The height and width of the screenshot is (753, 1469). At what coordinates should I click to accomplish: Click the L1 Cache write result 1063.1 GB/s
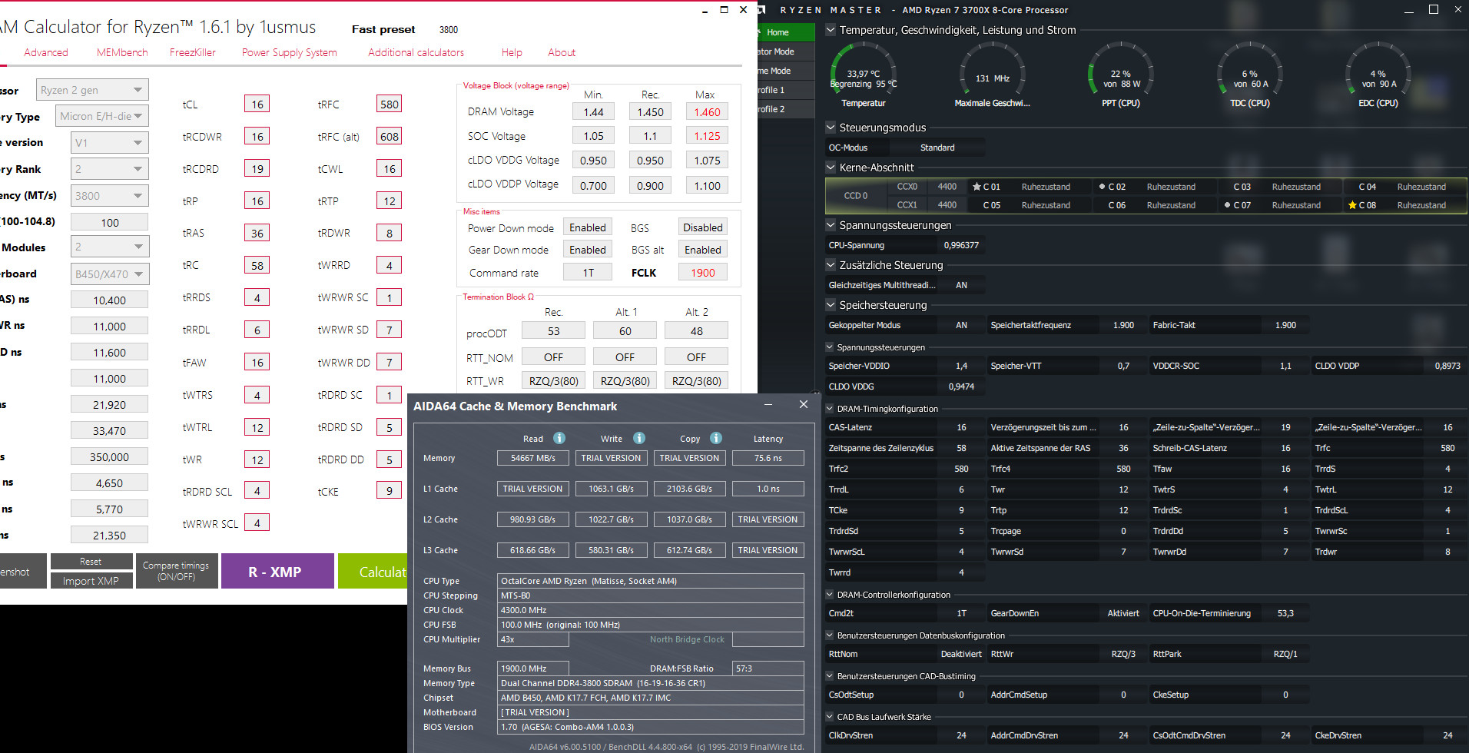612,489
